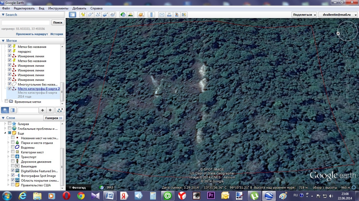Click the Email envelope icon in toolbar
Image resolution: width=359 pixels, height=201 pixels.
pos(162,15)
